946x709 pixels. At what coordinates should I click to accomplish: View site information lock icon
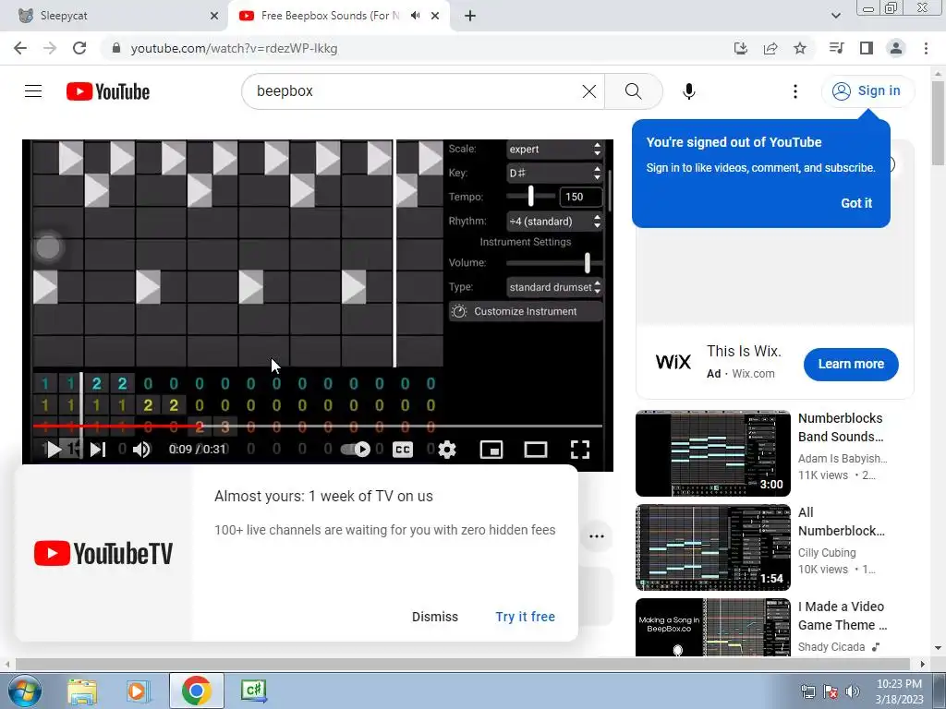point(116,48)
